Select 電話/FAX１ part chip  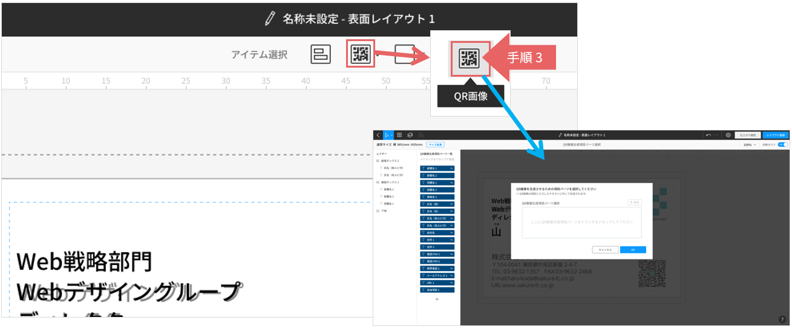coord(437,254)
